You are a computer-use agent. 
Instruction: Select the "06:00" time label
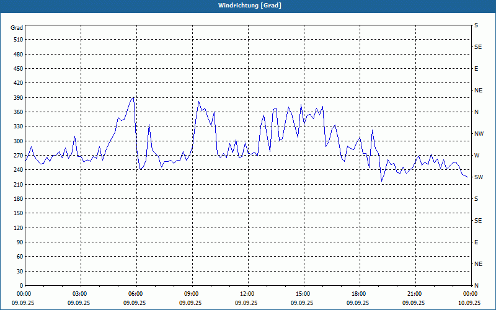(136, 294)
